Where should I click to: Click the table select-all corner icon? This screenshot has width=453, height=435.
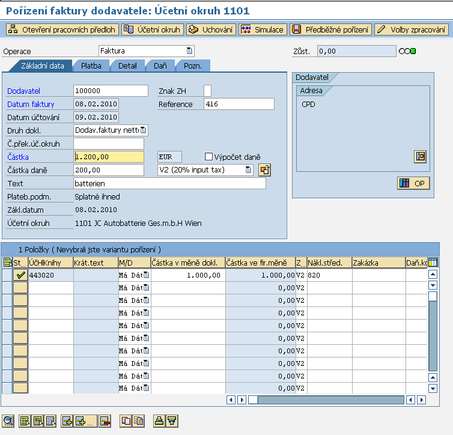(x=7, y=263)
